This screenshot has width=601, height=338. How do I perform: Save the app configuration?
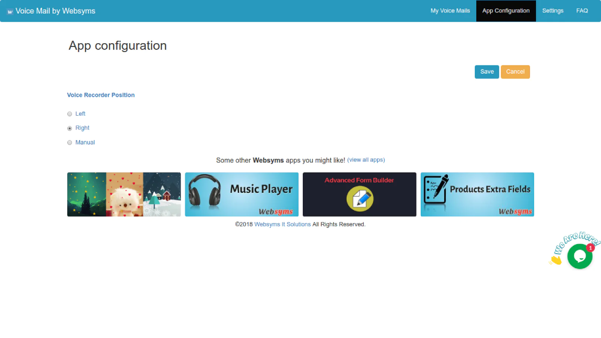(x=487, y=72)
